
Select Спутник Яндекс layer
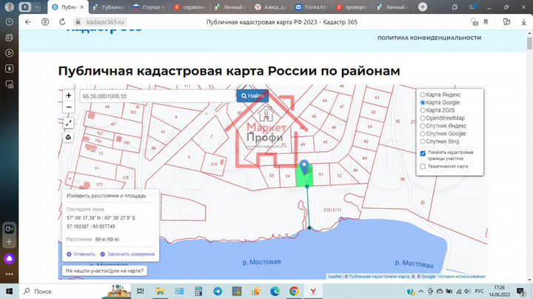443,126
